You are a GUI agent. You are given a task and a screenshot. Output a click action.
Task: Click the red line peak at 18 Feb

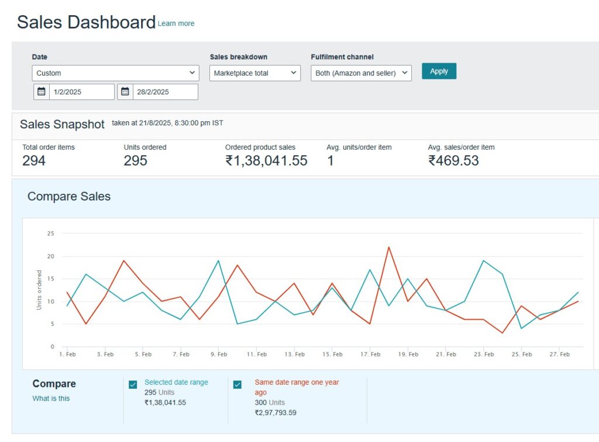click(x=389, y=247)
